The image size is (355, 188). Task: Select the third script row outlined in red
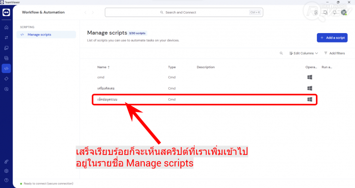coord(204,99)
